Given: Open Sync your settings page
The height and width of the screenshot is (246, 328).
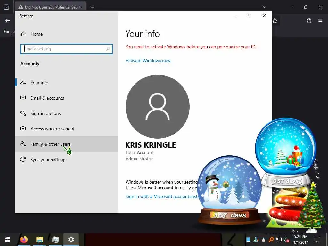Looking at the screenshot, I should click(x=67, y=160).
